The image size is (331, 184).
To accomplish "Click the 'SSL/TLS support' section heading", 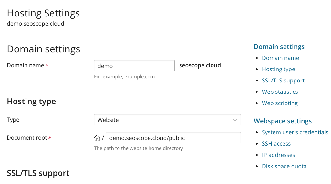I will tap(38, 173).
